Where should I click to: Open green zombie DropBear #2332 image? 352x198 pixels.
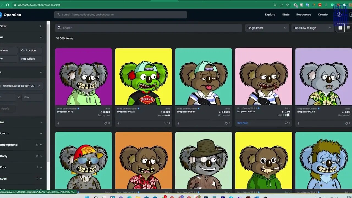[x=144, y=77]
